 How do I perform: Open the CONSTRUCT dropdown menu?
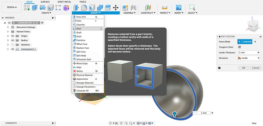pos(148,13)
